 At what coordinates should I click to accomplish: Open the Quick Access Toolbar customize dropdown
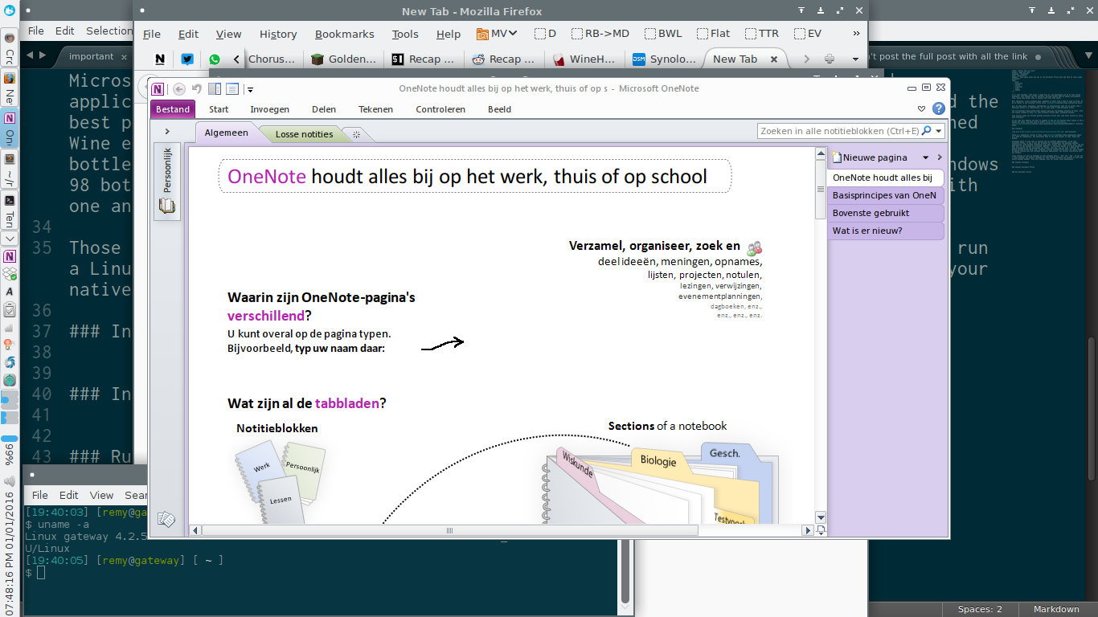pyautogui.click(x=250, y=89)
